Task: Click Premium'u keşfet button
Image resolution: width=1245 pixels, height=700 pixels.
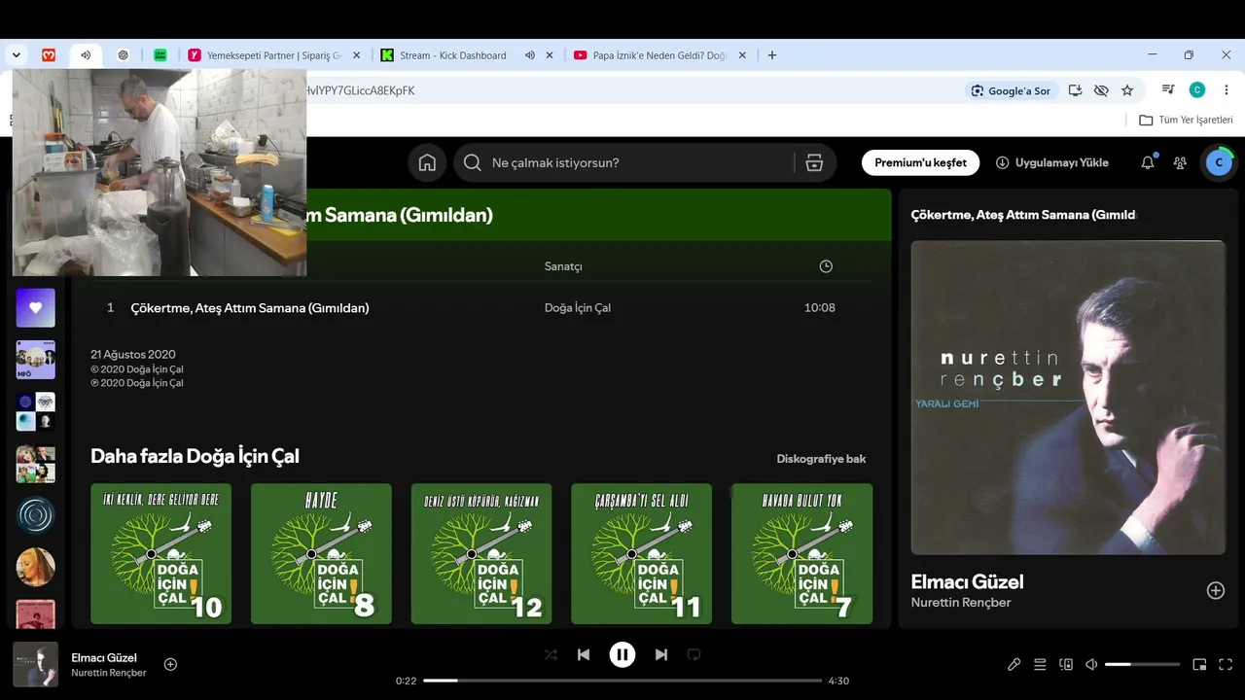Action: [920, 163]
